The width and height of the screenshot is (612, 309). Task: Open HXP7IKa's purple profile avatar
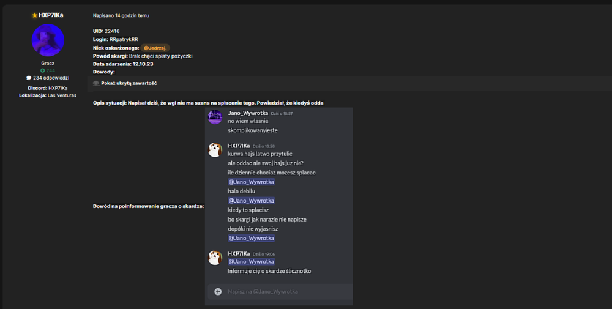coord(48,40)
